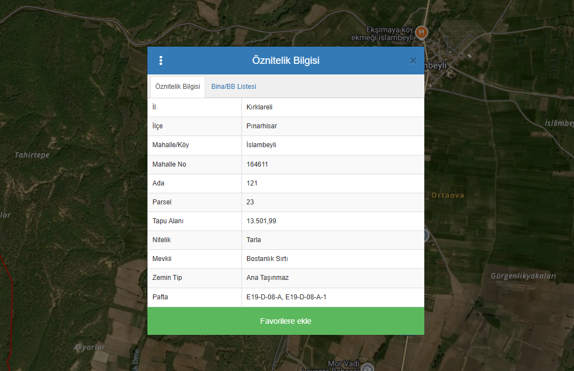Close the Öznitelik Bilgisi dialog
574x371 pixels.
point(413,61)
